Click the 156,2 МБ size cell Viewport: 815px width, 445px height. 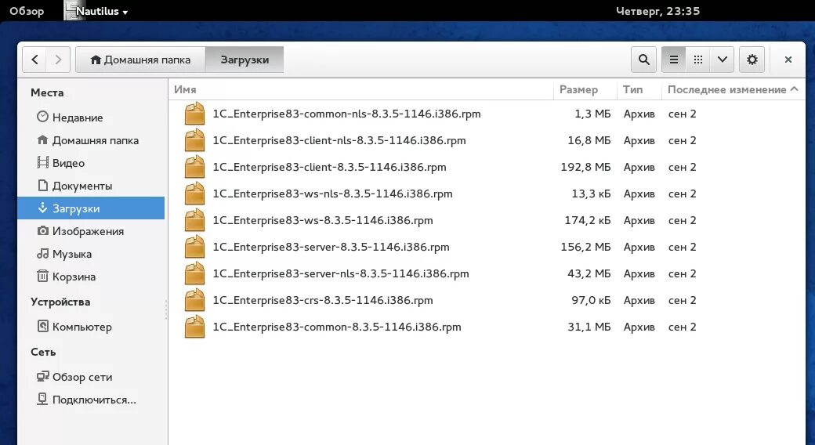coord(585,247)
